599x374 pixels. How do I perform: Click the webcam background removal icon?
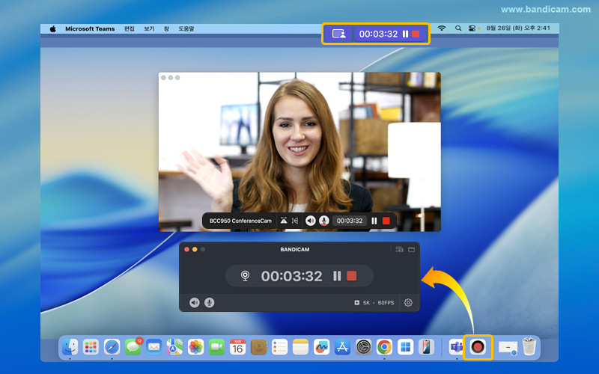[284, 221]
